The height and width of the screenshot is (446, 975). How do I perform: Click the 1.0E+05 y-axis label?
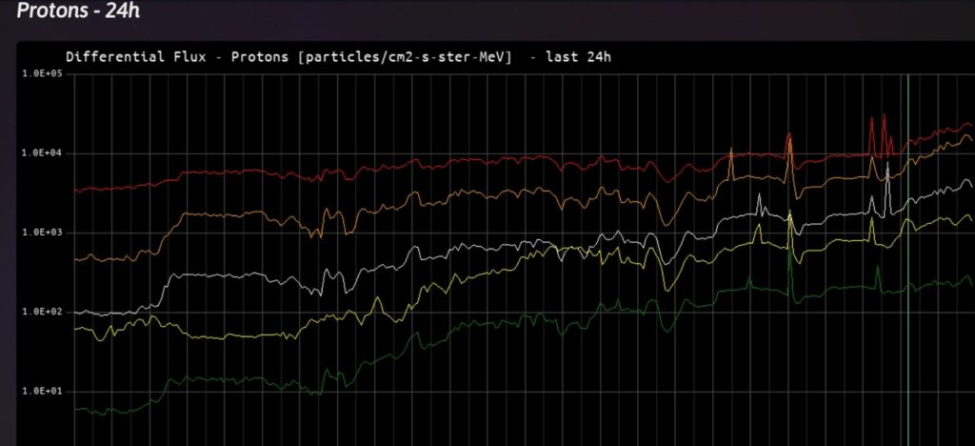point(43,73)
